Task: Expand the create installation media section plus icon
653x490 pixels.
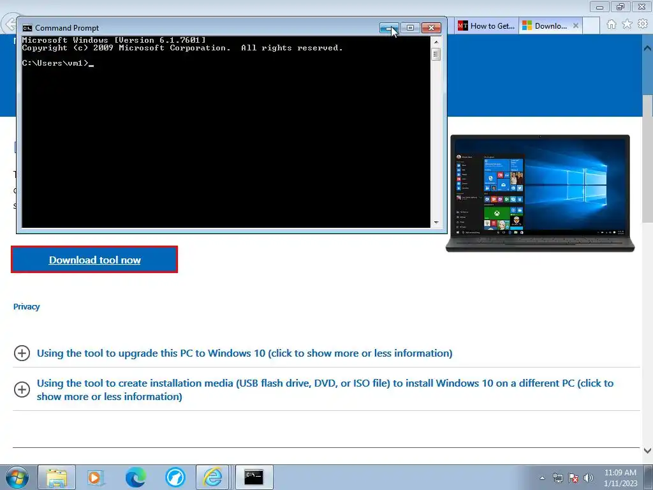Action: point(22,390)
